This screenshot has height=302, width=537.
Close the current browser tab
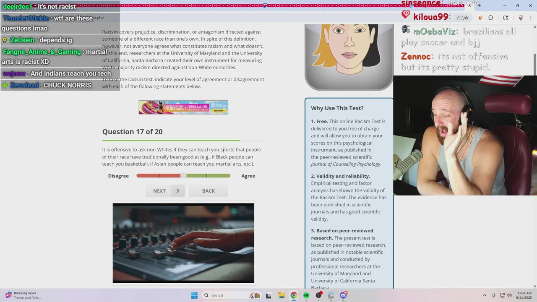(x=469, y=5)
